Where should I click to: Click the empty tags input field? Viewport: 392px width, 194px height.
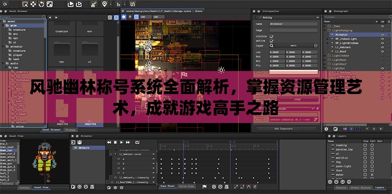pos(294,30)
